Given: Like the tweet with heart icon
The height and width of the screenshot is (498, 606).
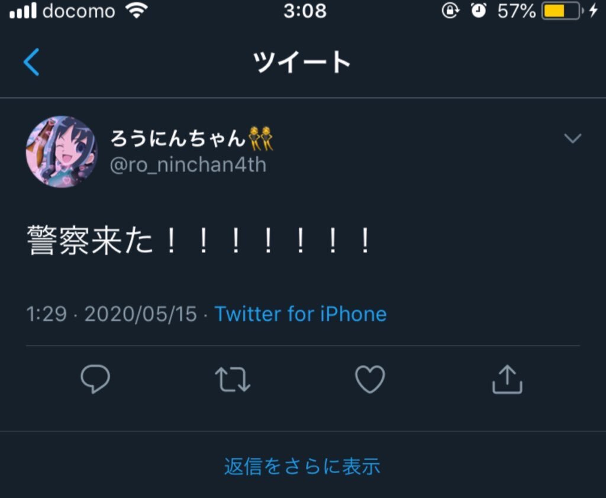Looking at the screenshot, I should (x=370, y=379).
